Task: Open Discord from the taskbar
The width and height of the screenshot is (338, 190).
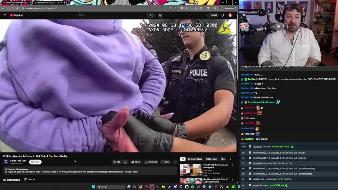Action: click(175, 187)
